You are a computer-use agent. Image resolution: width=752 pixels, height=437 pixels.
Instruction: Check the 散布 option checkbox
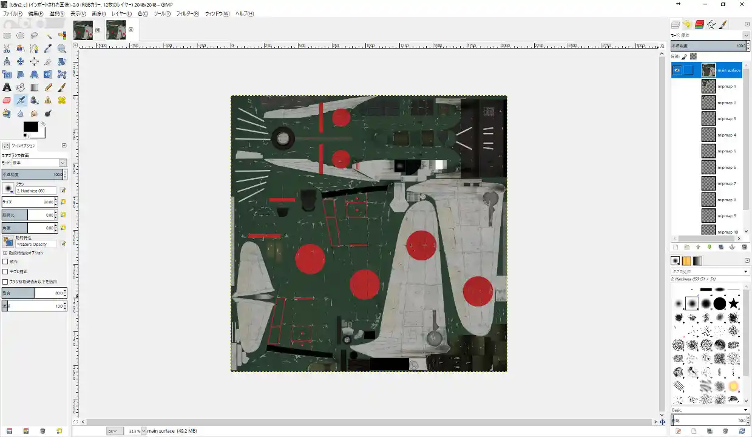[5, 262]
